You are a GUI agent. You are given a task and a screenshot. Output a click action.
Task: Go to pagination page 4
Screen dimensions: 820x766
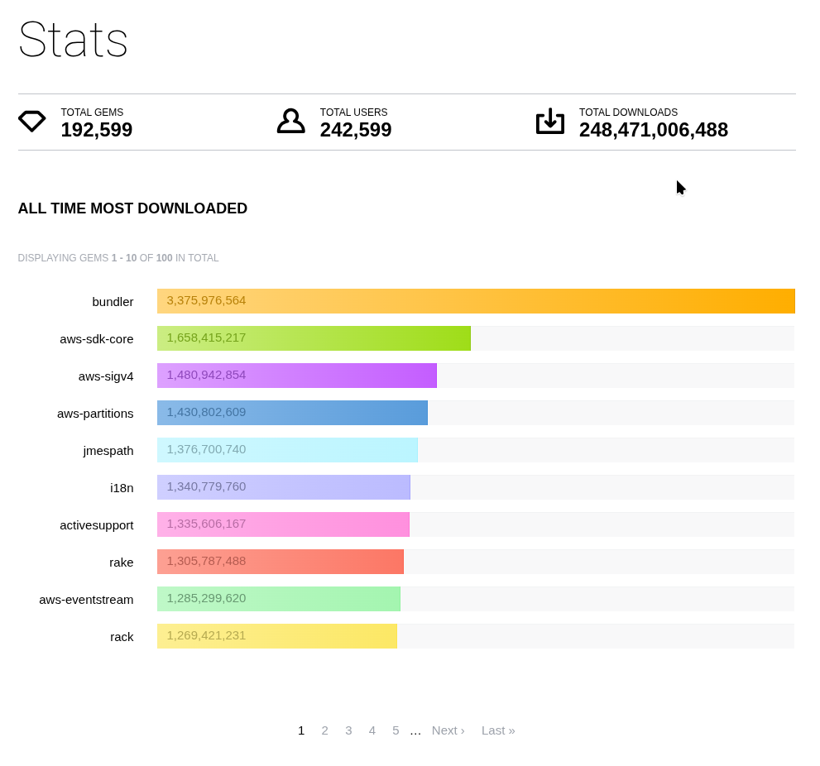pyautogui.click(x=372, y=730)
